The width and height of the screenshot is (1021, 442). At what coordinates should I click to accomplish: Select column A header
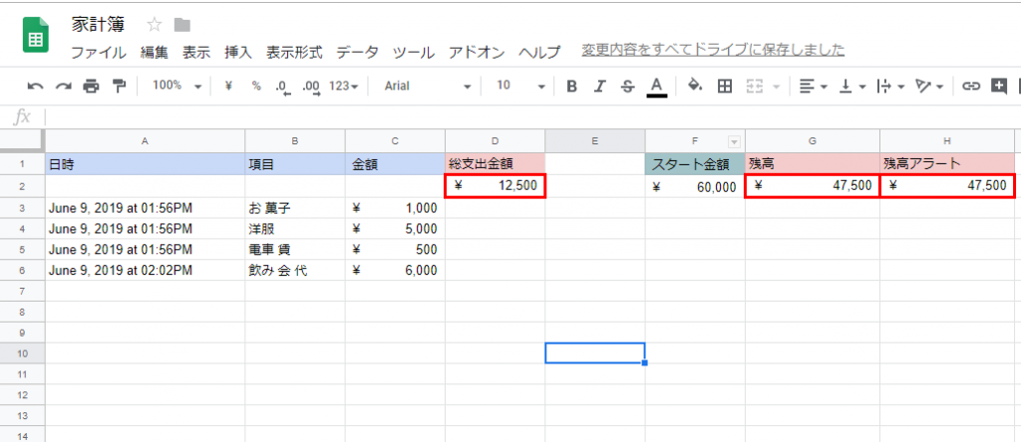click(145, 140)
